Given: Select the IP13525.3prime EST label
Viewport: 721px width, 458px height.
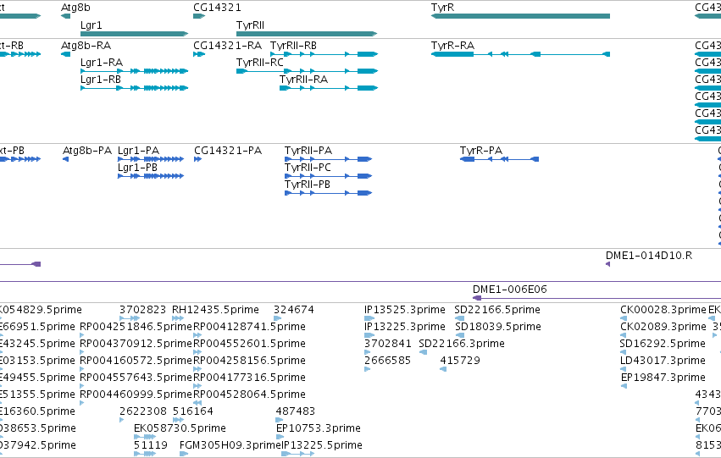Looking at the screenshot, I should [x=405, y=310].
